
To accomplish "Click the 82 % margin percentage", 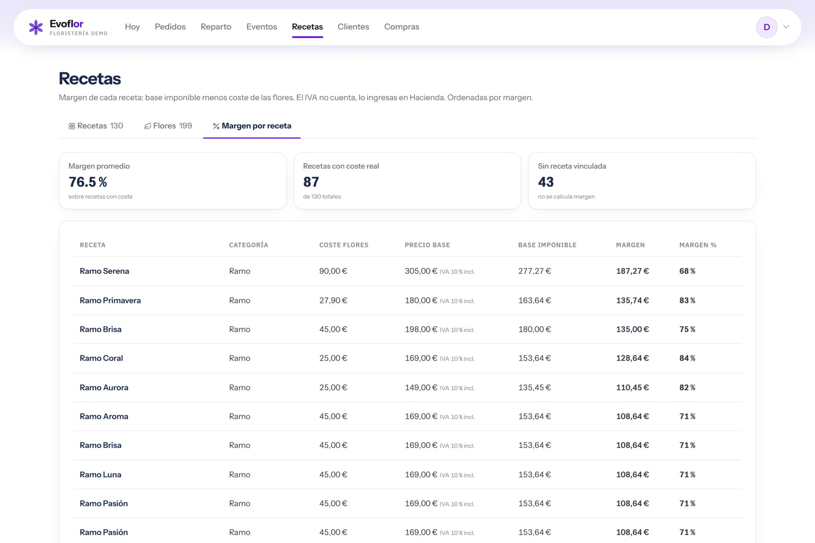I will click(x=687, y=387).
